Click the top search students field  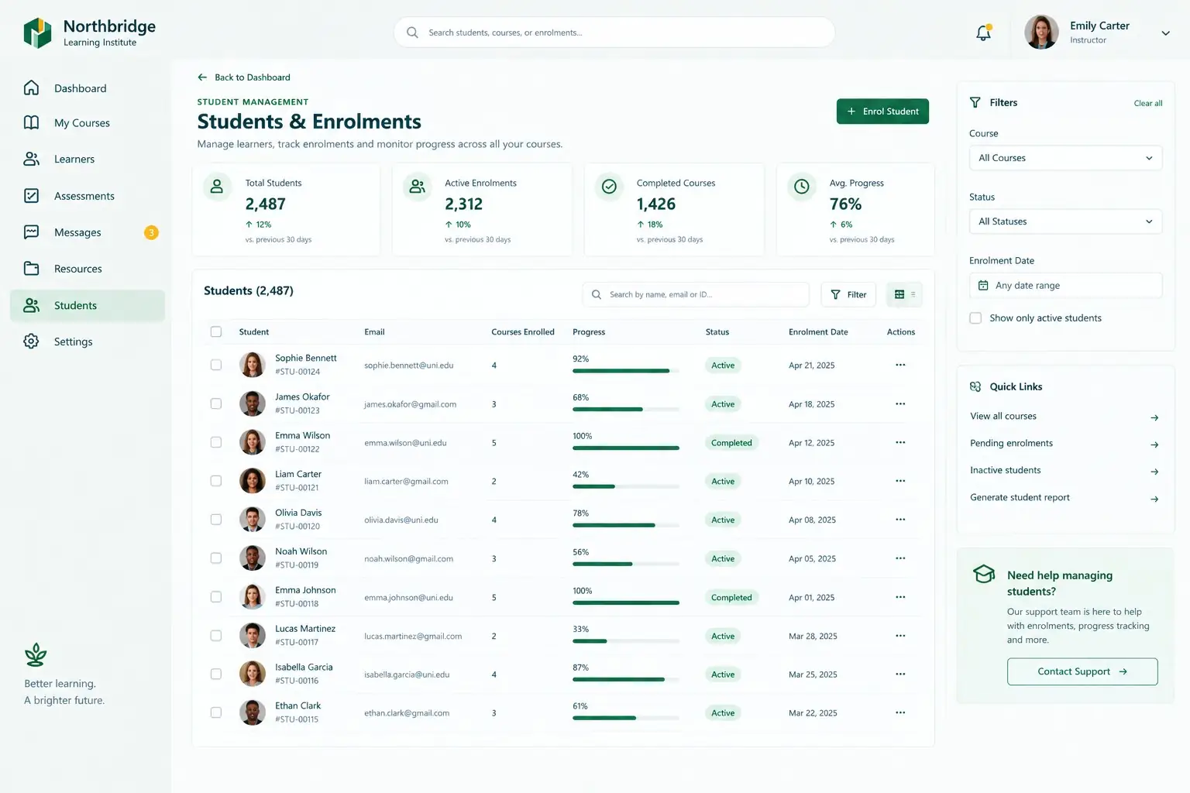click(x=614, y=33)
